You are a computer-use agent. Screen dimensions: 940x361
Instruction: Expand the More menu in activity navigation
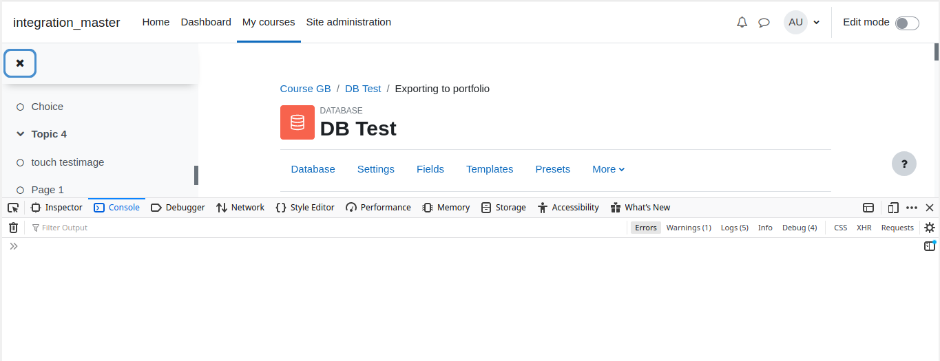(x=609, y=169)
